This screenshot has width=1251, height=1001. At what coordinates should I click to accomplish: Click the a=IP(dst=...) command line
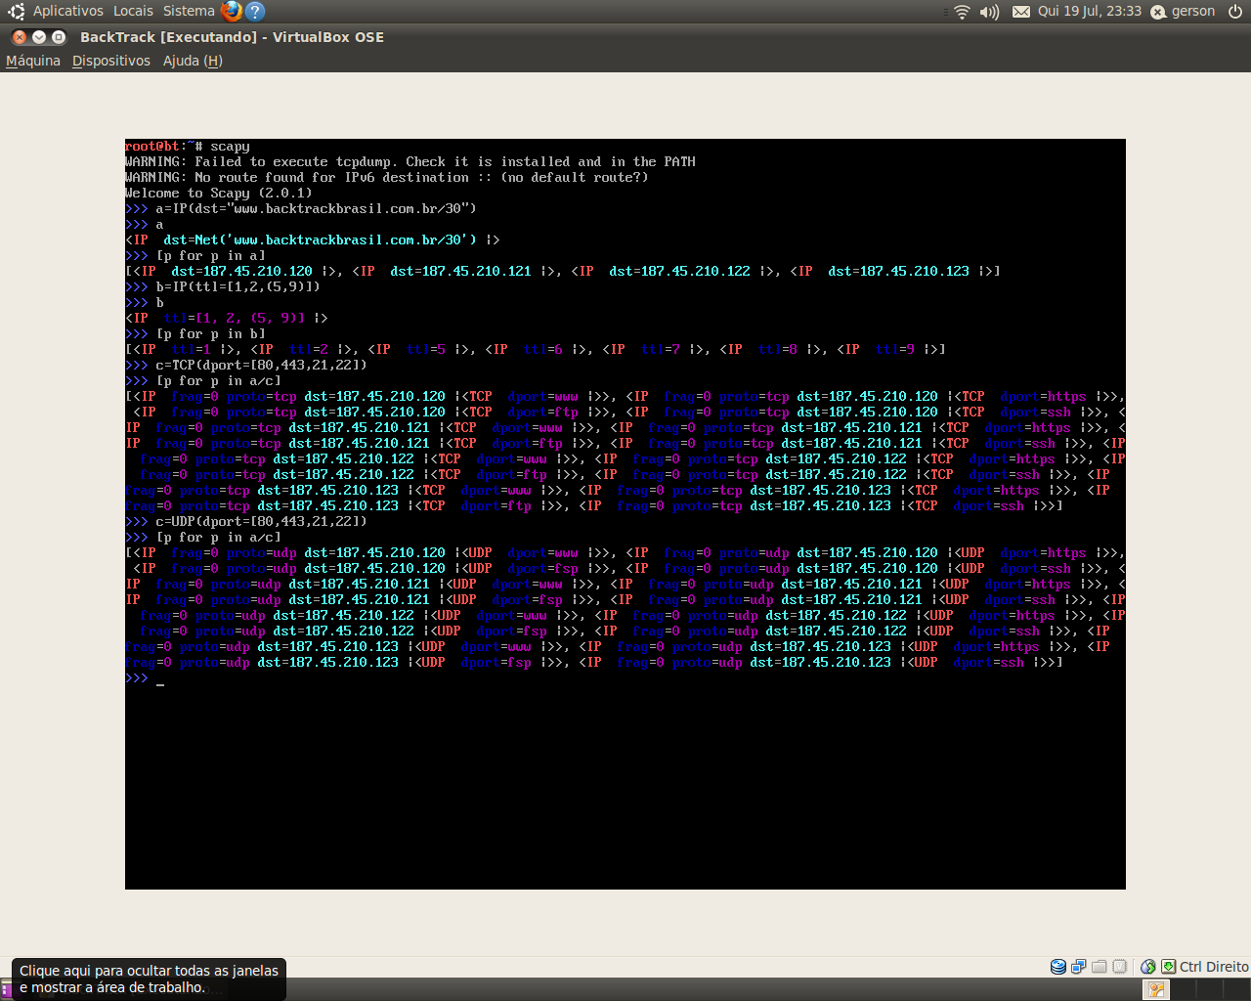pyautogui.click(x=301, y=209)
